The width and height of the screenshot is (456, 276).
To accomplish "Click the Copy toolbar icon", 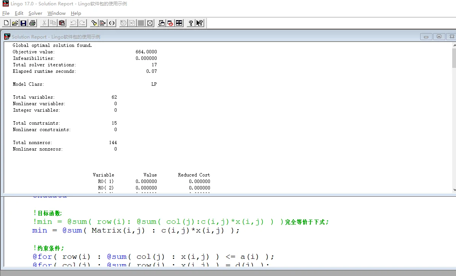I will (53, 23).
